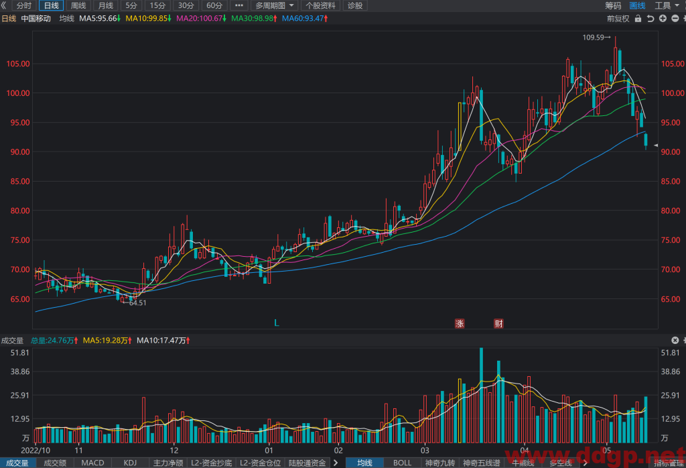Open the more periods ellipsis button

(239, 5)
